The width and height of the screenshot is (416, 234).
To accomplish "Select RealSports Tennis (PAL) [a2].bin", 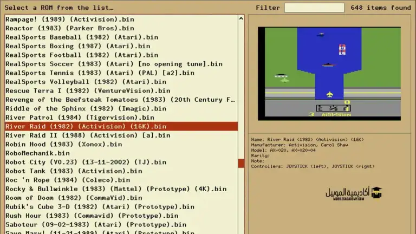I will (x=100, y=73).
